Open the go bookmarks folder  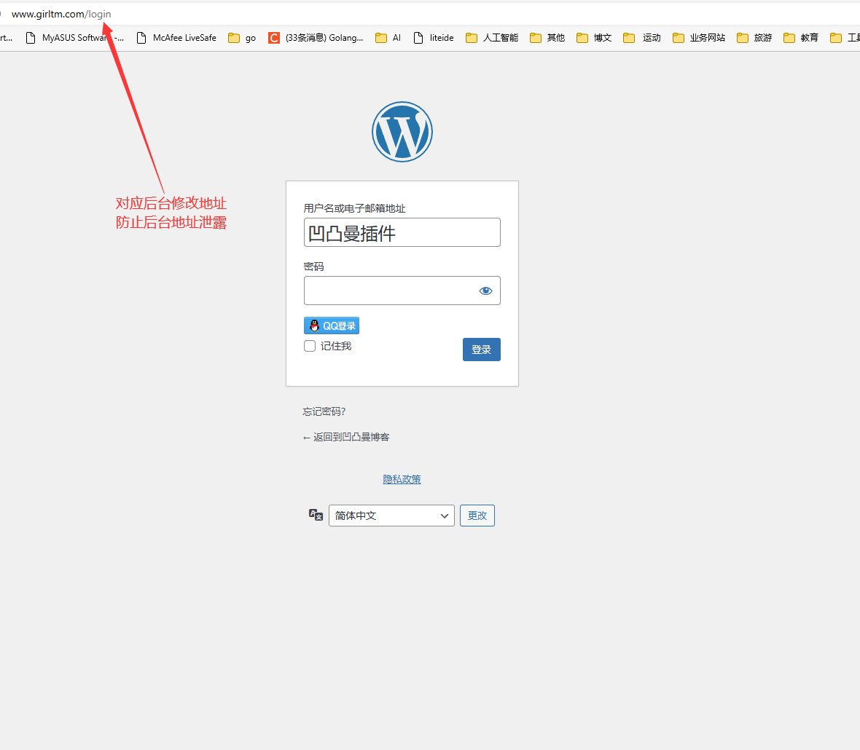(x=242, y=38)
